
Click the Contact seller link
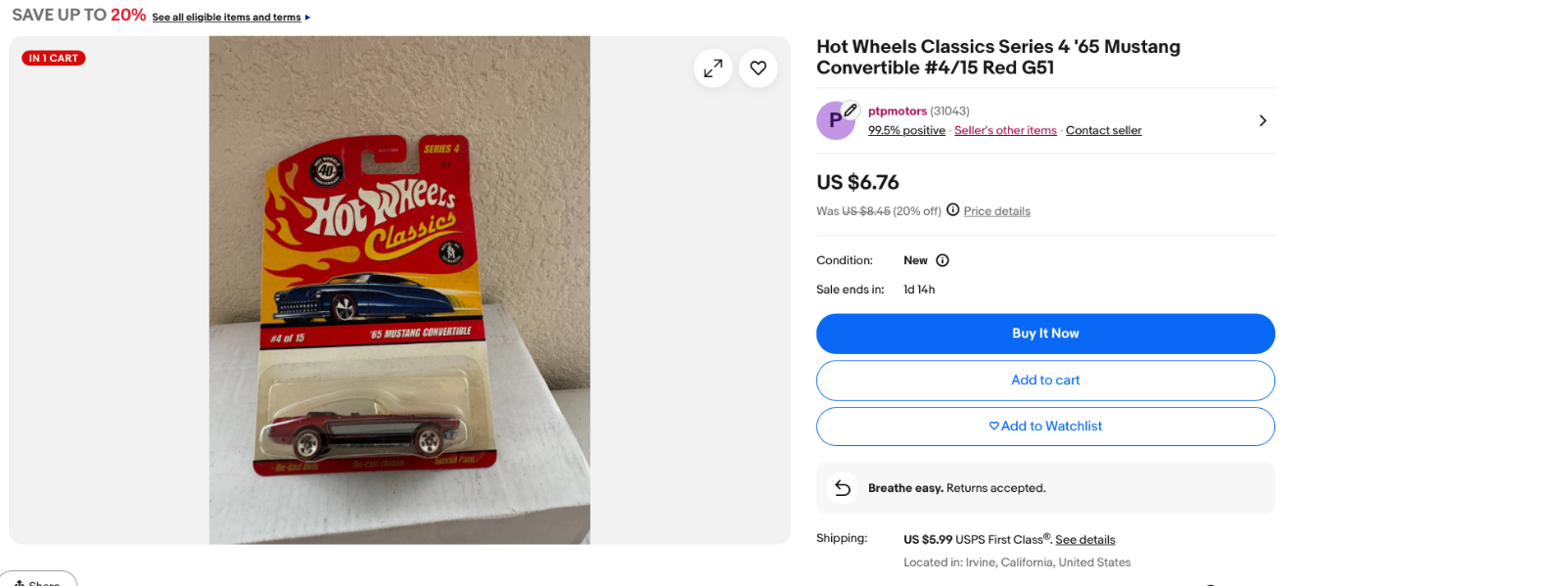(1103, 130)
